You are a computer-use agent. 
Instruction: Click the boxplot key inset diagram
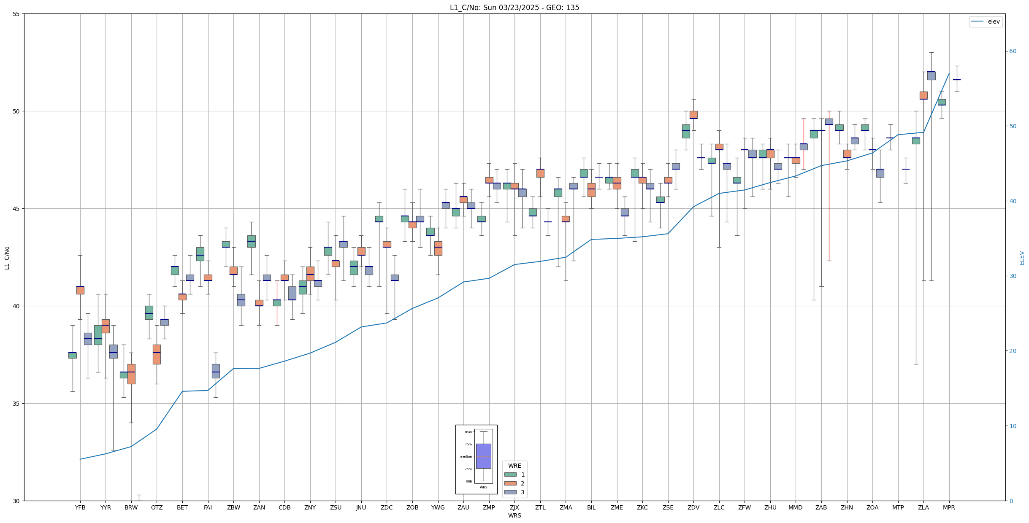click(476, 459)
